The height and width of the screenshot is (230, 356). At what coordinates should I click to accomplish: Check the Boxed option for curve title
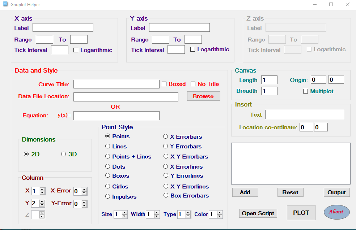pyautogui.click(x=164, y=84)
